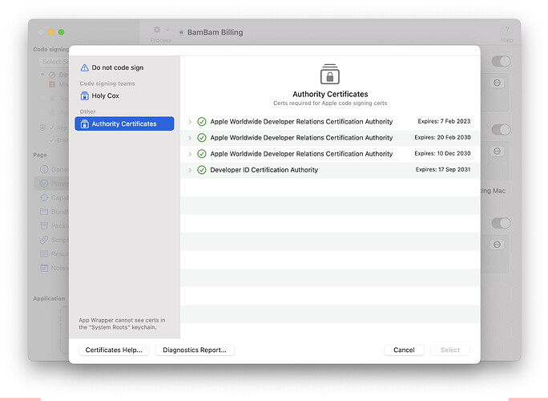Click the dimmed Select button
The width and height of the screenshot is (548, 401).
[x=450, y=350]
